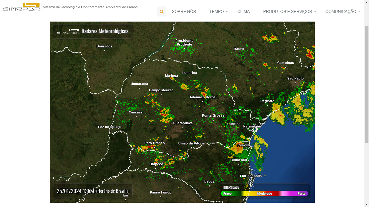Click the SIMEPAR logo in header
Image resolution: width=369 pixels, height=207 pixels.
click(21, 7)
